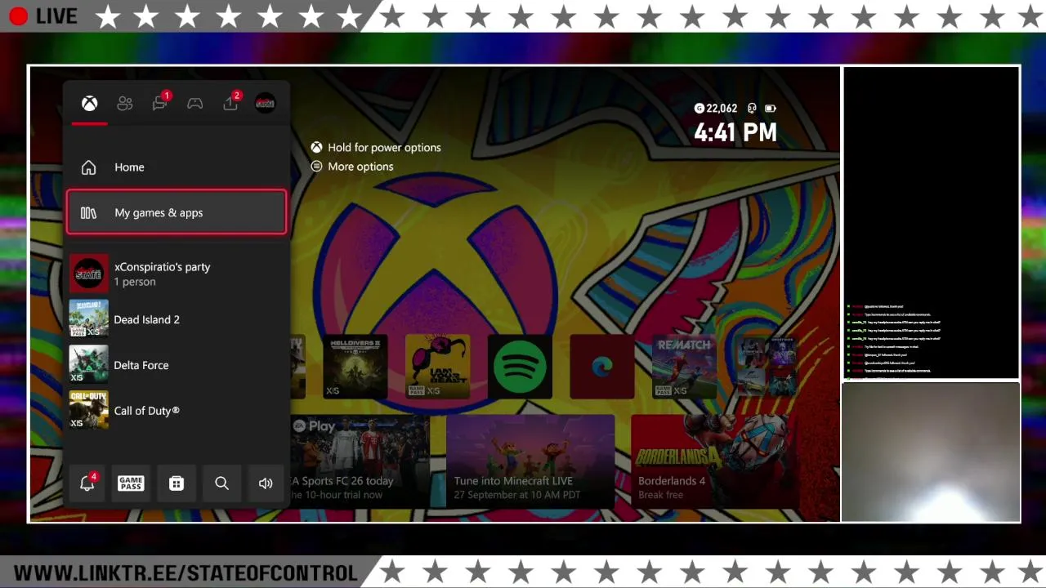The height and width of the screenshot is (588, 1046).
Task: Launch Call of Duty from recent list
Action: (x=177, y=411)
